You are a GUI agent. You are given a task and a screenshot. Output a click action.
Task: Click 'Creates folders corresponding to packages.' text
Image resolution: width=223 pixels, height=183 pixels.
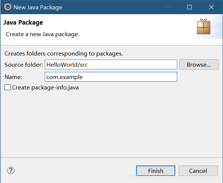pos(64,54)
